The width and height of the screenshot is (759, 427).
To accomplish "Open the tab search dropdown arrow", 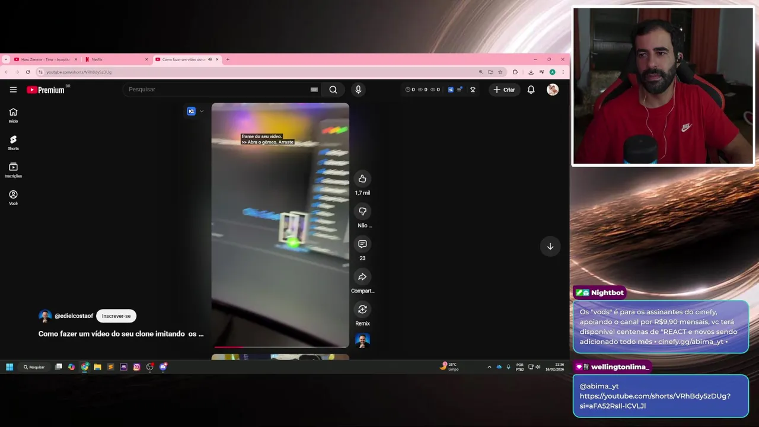I will point(5,59).
